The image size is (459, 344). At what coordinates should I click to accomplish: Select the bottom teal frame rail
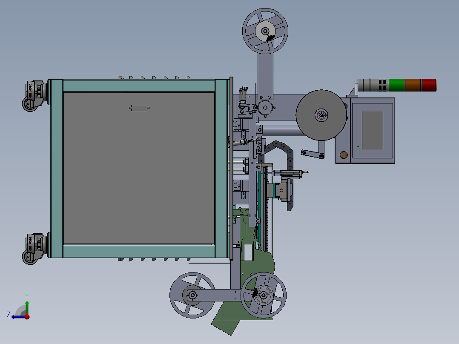tap(139, 251)
